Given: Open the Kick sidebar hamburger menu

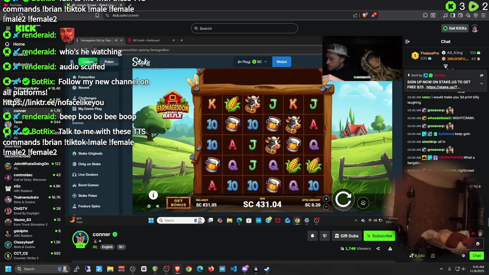Looking at the screenshot, I should click(x=8, y=28).
